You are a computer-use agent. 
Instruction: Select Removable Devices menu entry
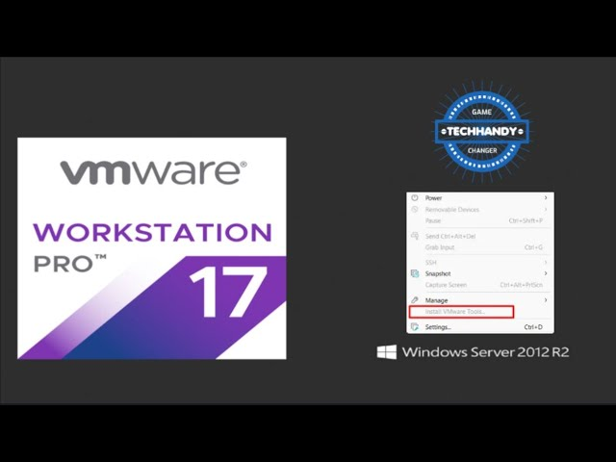pos(480,210)
